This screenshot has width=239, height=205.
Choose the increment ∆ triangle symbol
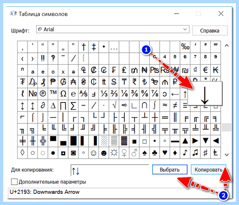pos(53,106)
